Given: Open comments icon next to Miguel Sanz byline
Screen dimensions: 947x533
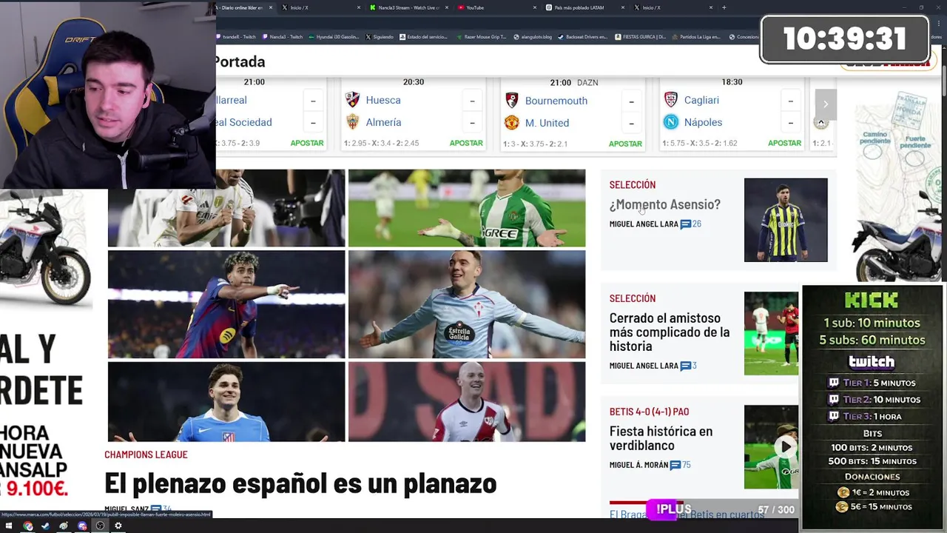Looking at the screenshot, I should (155, 509).
